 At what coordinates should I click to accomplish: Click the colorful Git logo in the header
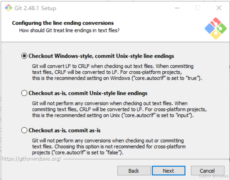216,28
